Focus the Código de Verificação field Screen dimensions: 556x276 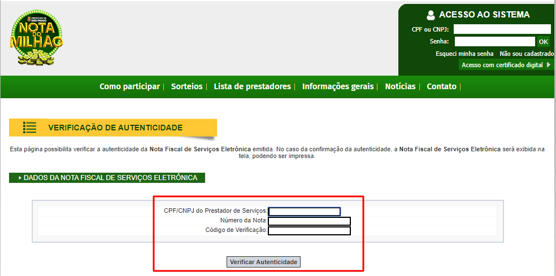(x=309, y=231)
